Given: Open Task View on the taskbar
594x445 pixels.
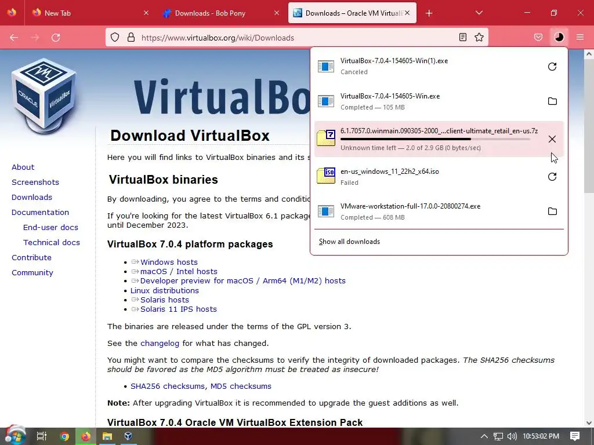Looking at the screenshot, I should pos(41,436).
